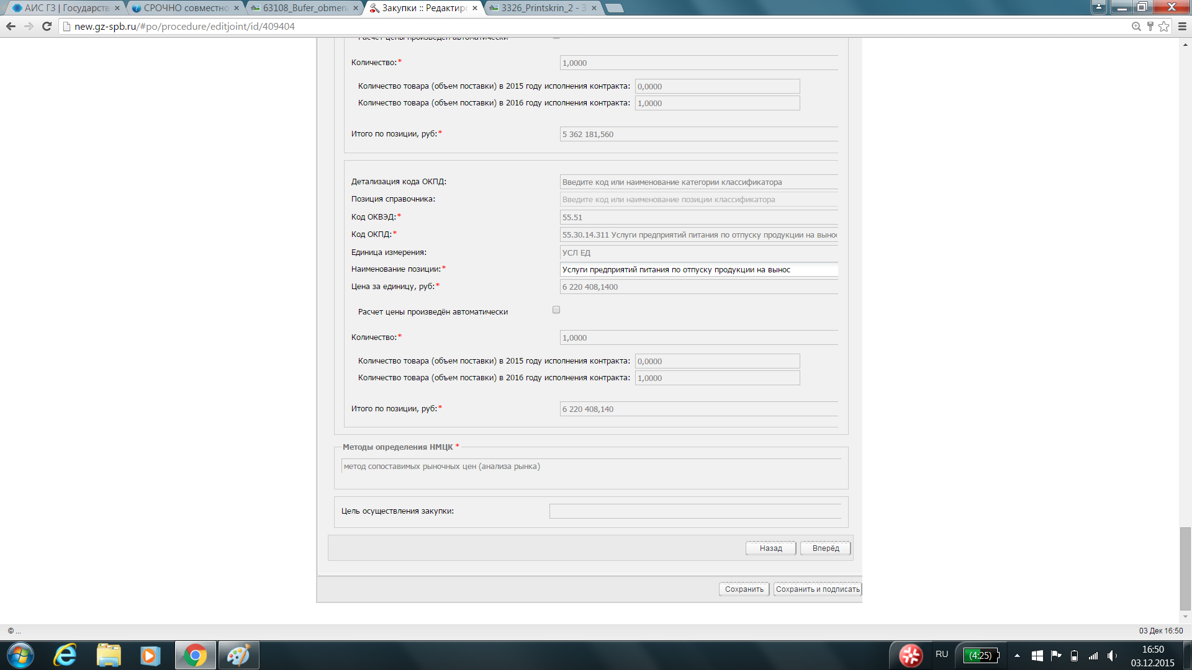Image resolution: width=1192 pixels, height=670 pixels.
Task: Close the 'АИС ГЗ' tab
Action: (117, 8)
